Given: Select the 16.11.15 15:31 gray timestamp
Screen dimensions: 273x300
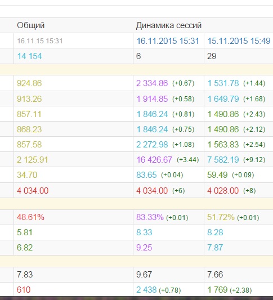Looking at the screenshot, I should click(40, 41).
